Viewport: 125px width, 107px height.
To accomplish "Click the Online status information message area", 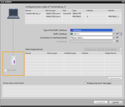I will coord(62,91).
